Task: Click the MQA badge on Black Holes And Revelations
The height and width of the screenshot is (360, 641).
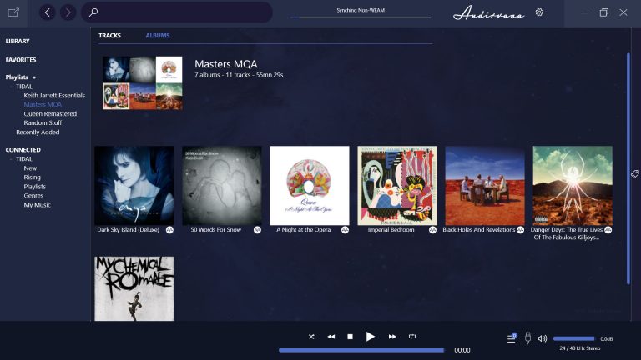Action: pyautogui.click(x=521, y=230)
